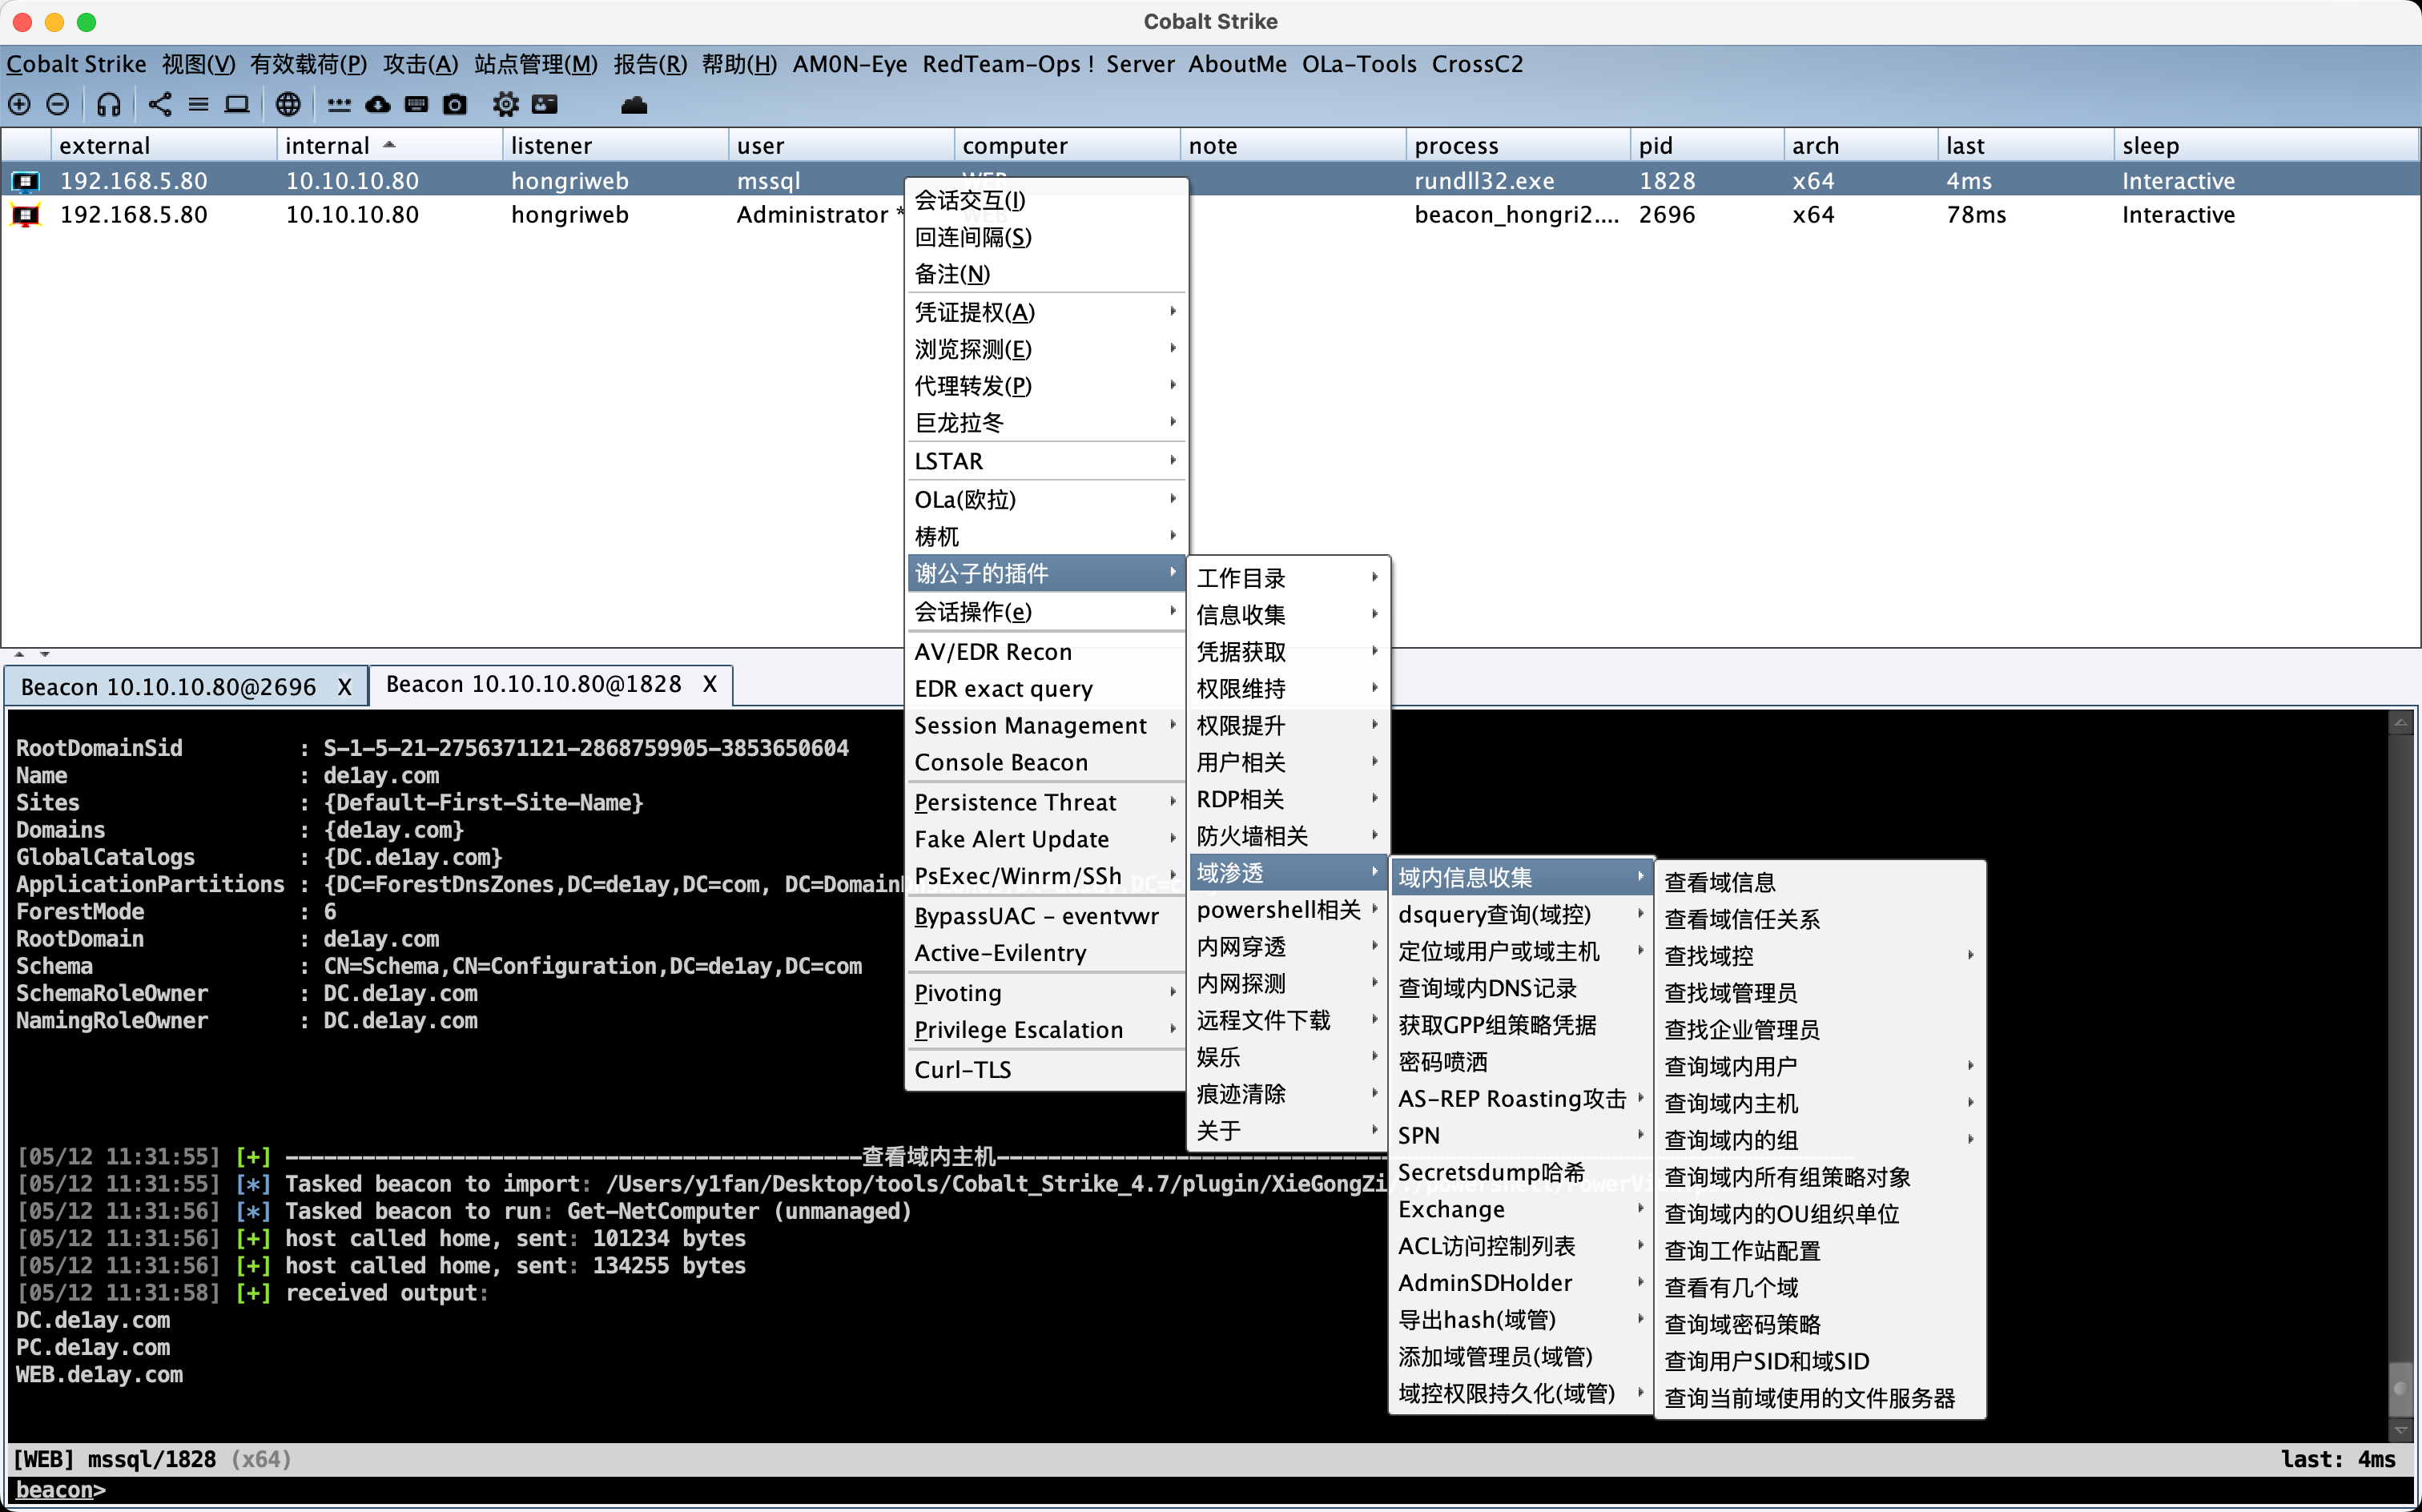
Task: Choose 查询域密码策略 menu entry
Action: pos(1742,1324)
